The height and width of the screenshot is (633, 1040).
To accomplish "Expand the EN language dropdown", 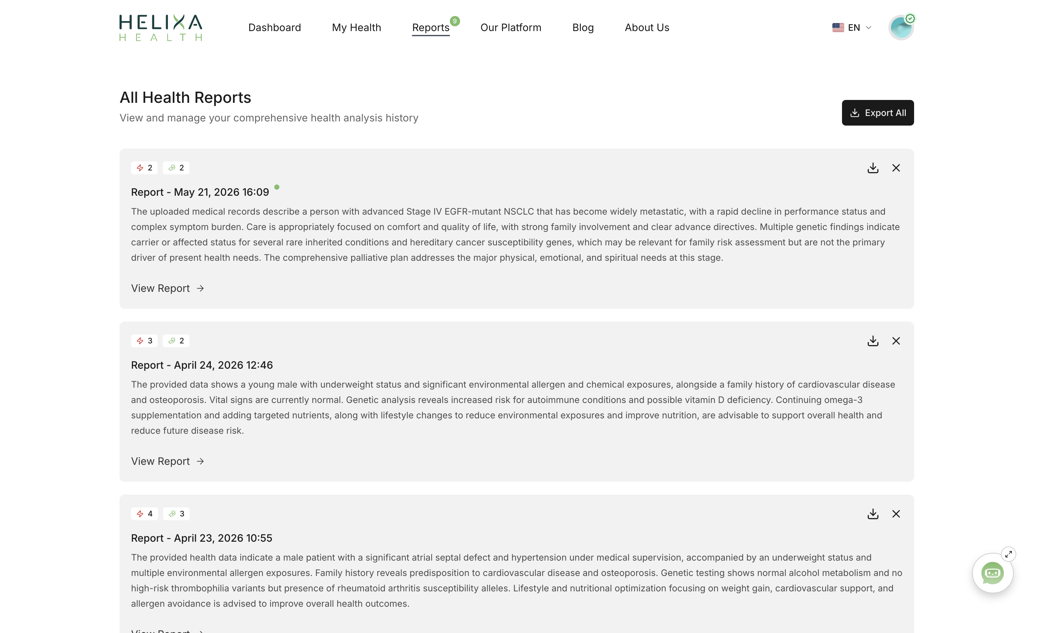I will point(852,28).
